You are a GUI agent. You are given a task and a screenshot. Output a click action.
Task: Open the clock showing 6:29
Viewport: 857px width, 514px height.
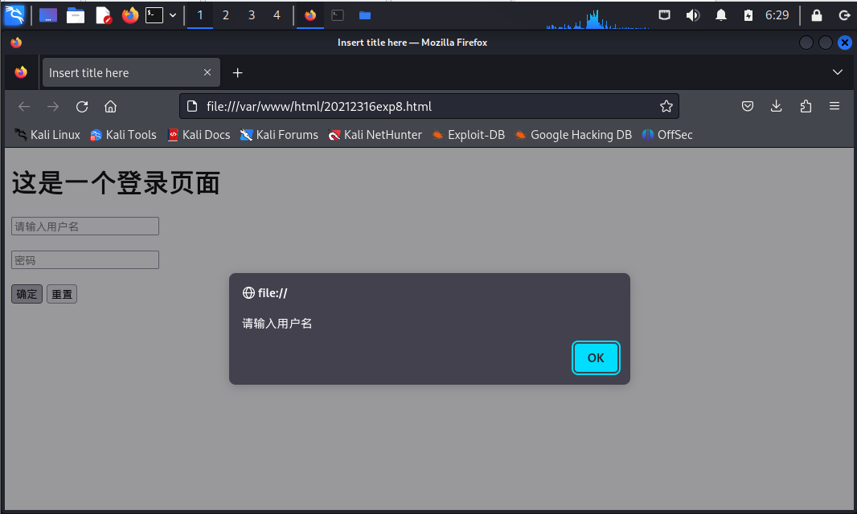click(777, 15)
